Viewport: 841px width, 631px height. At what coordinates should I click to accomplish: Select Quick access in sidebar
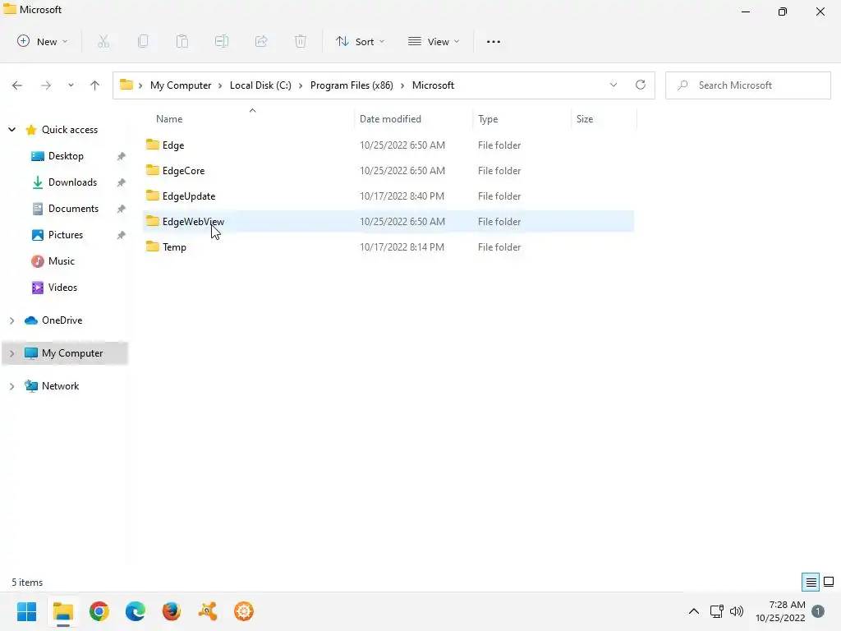coord(70,130)
